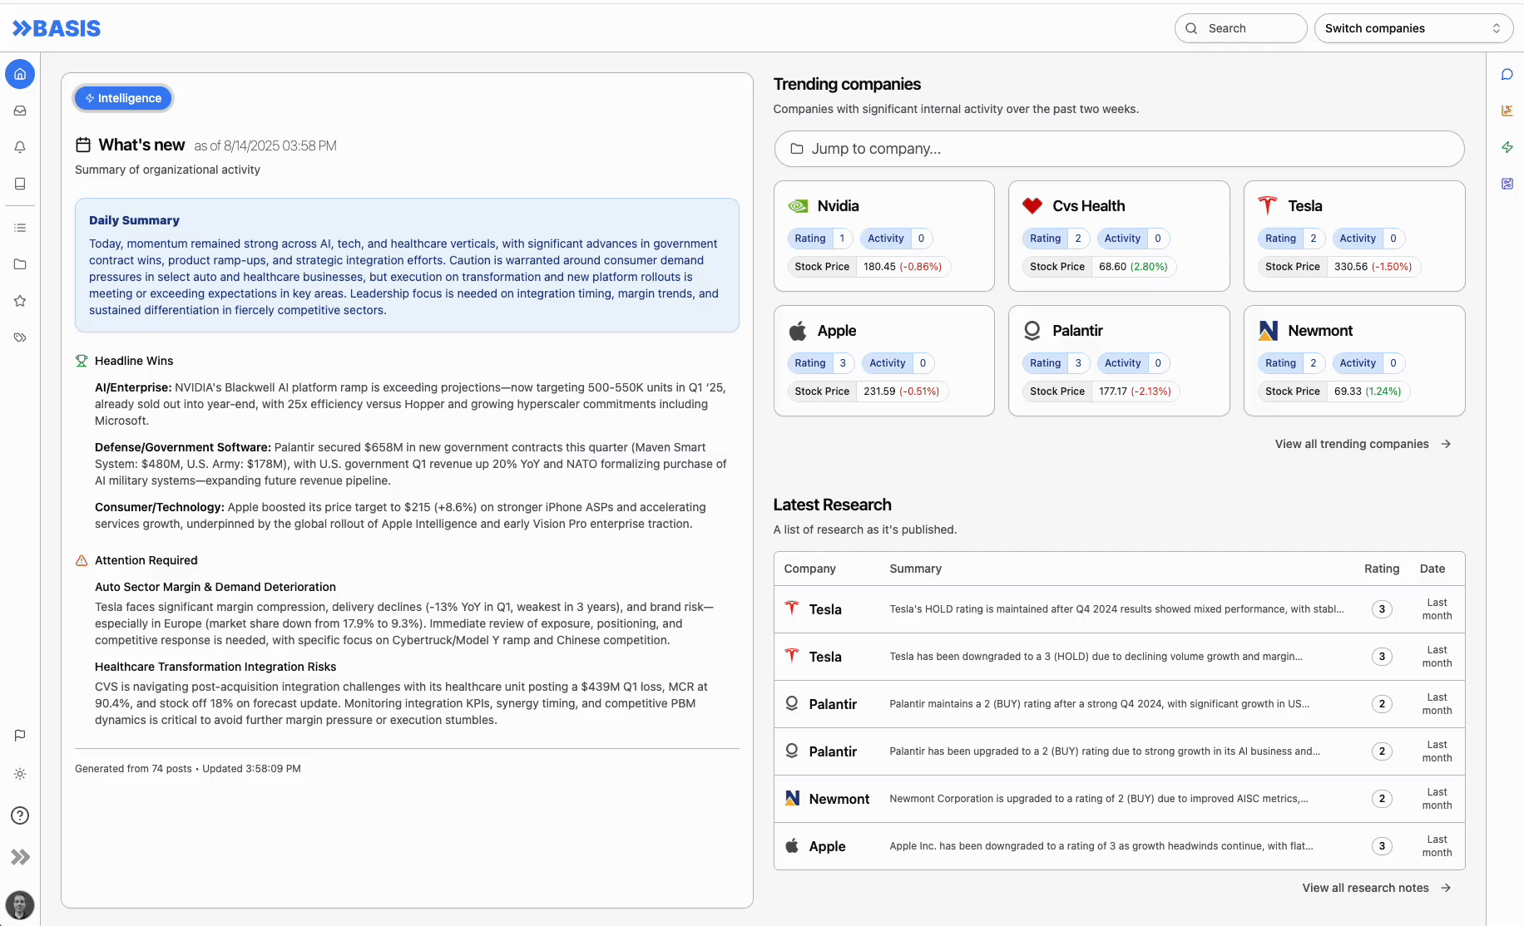Click View all research notes link

coord(1376,888)
